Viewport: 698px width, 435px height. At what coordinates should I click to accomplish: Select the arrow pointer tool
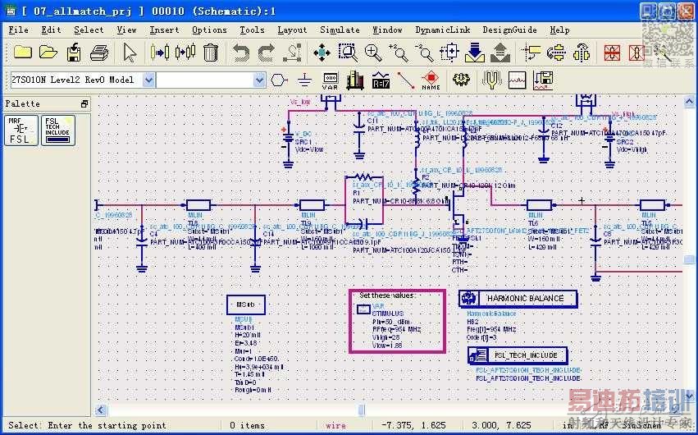coord(130,53)
